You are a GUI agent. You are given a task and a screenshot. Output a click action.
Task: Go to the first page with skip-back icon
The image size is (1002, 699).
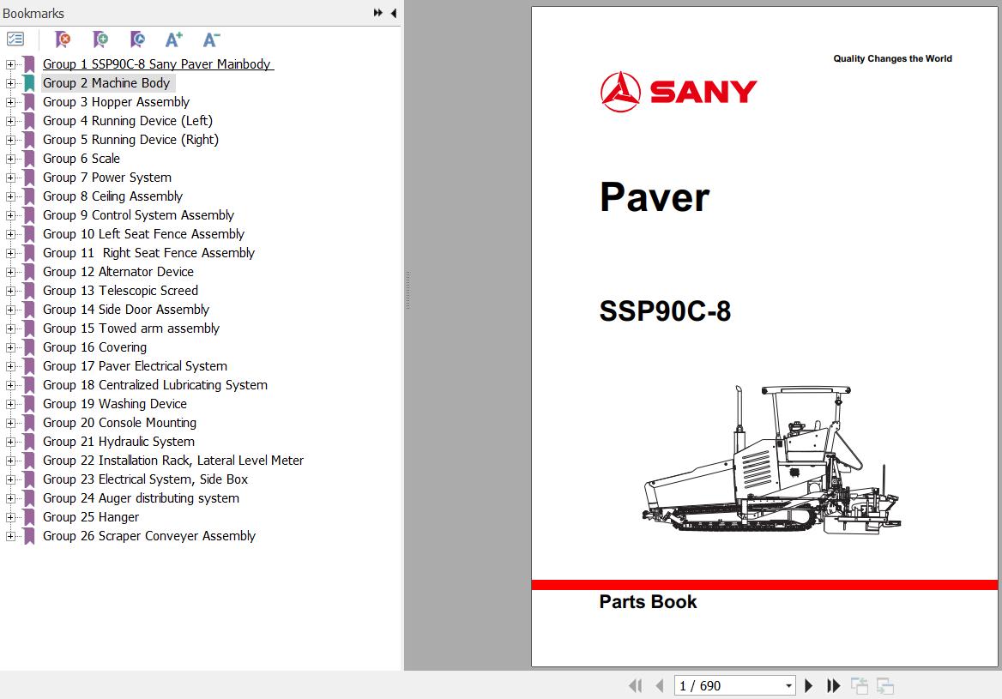(x=635, y=685)
